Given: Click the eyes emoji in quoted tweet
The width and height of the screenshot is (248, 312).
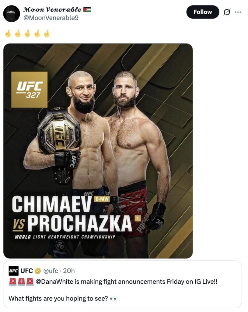Looking at the screenshot, I should [114, 299].
